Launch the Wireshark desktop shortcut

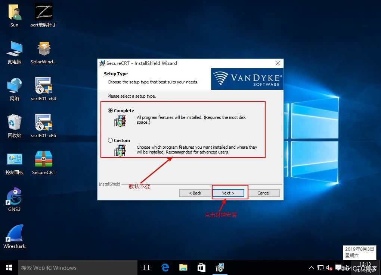(14, 237)
